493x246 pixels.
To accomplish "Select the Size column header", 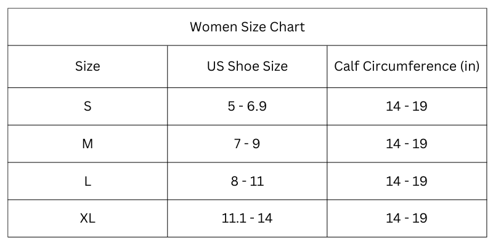I will [x=88, y=66].
